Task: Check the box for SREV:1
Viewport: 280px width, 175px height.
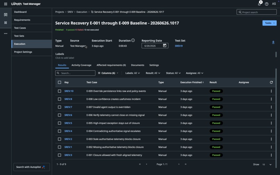Action: click(x=59, y=147)
